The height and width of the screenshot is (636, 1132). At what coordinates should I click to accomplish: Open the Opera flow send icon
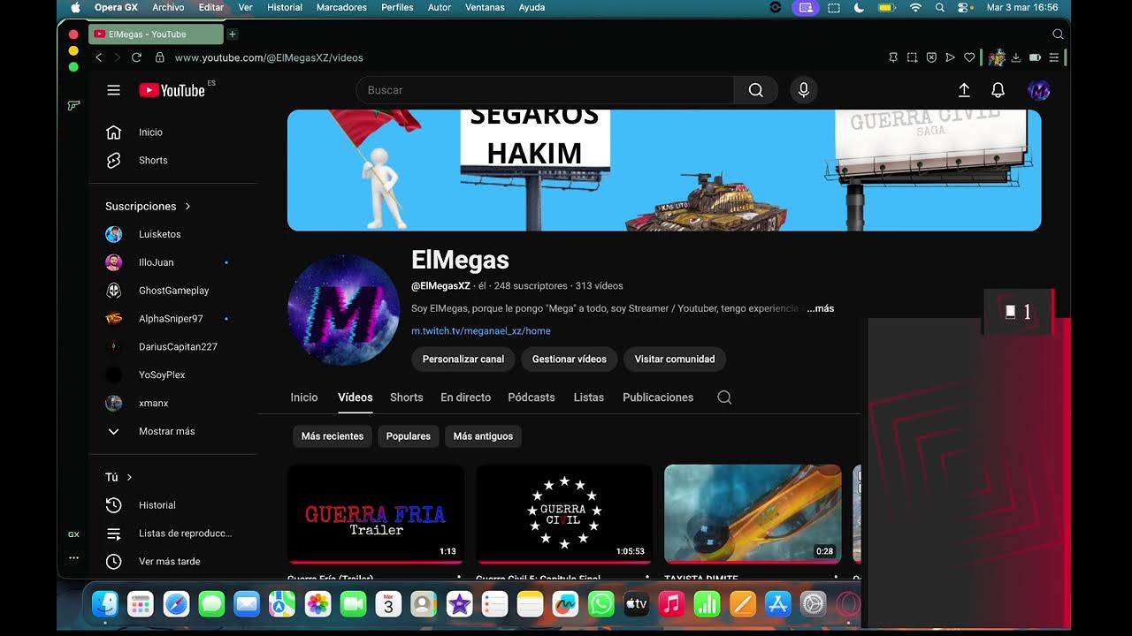[950, 57]
